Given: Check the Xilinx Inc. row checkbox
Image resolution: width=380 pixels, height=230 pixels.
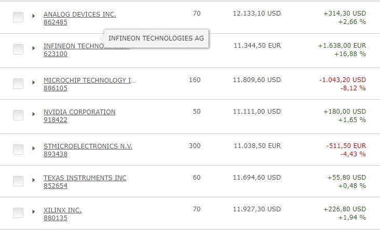Looking at the screenshot, I should point(18,213).
